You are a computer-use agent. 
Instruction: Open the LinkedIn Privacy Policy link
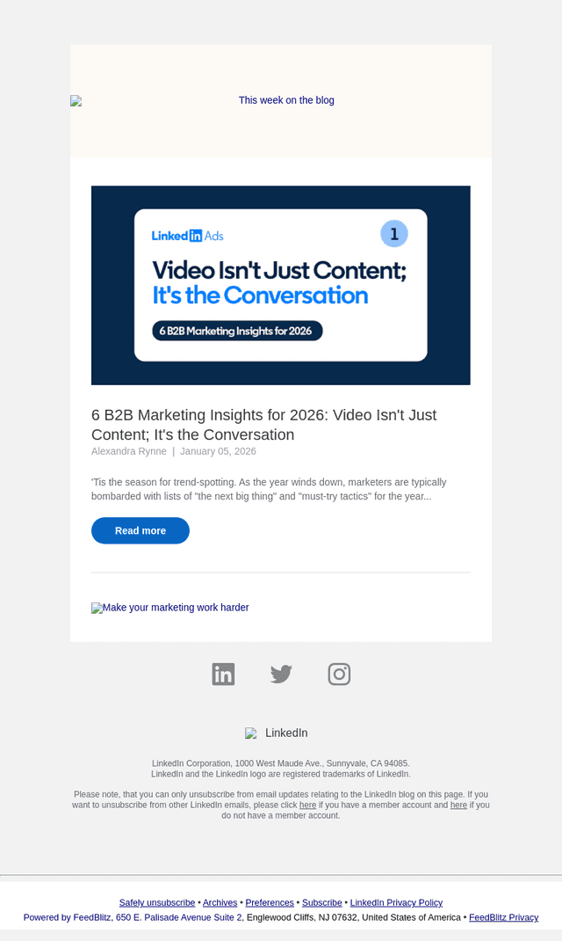coord(396,902)
